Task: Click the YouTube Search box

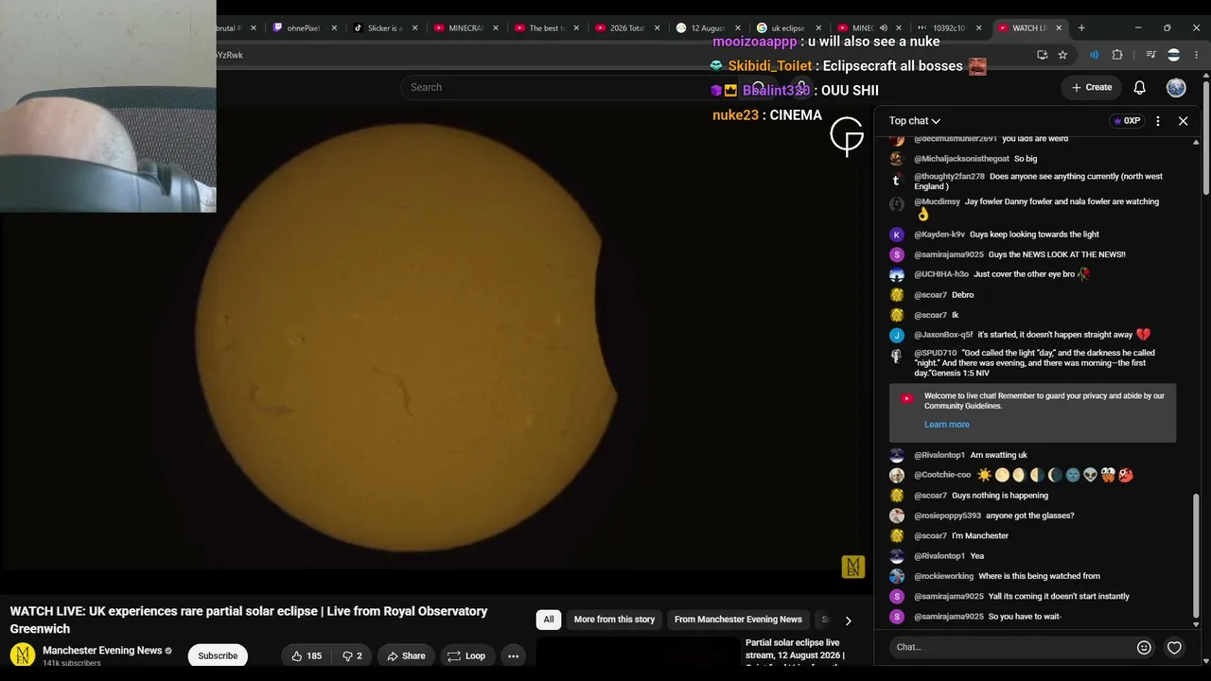Action: click(x=568, y=87)
